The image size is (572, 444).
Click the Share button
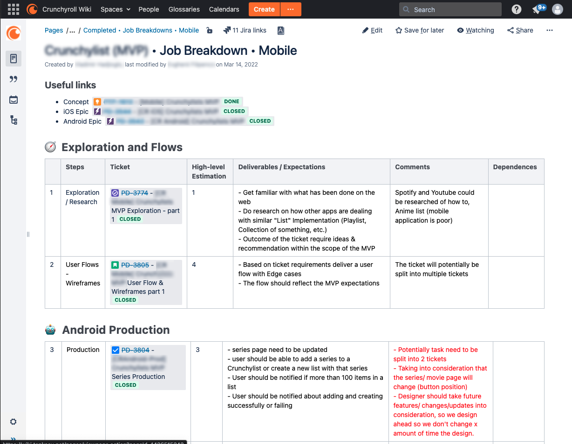[520, 30]
